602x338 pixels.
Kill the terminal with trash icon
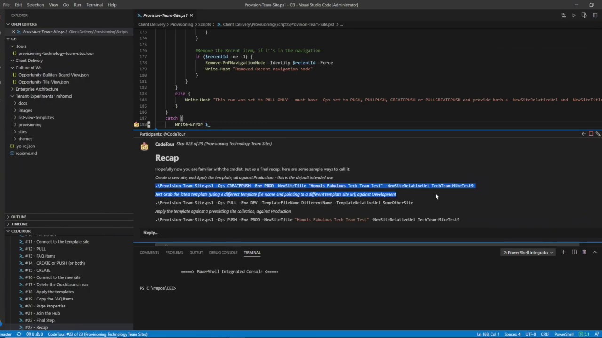tap(584, 252)
